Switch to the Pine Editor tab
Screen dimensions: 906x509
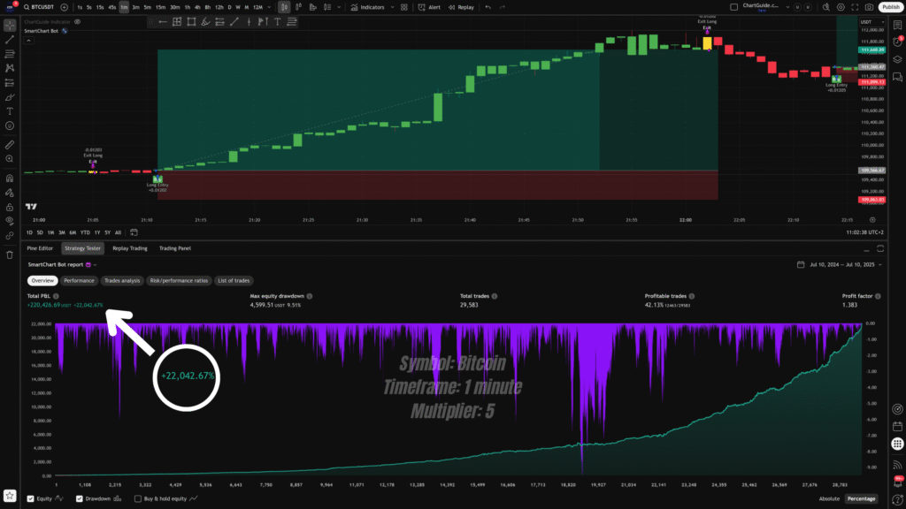click(40, 248)
